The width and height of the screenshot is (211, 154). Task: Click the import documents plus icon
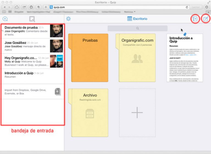point(58,92)
